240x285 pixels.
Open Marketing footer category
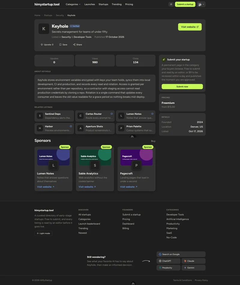(x=172, y=228)
